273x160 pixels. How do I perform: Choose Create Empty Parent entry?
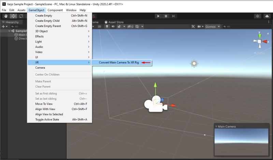tap(59, 26)
